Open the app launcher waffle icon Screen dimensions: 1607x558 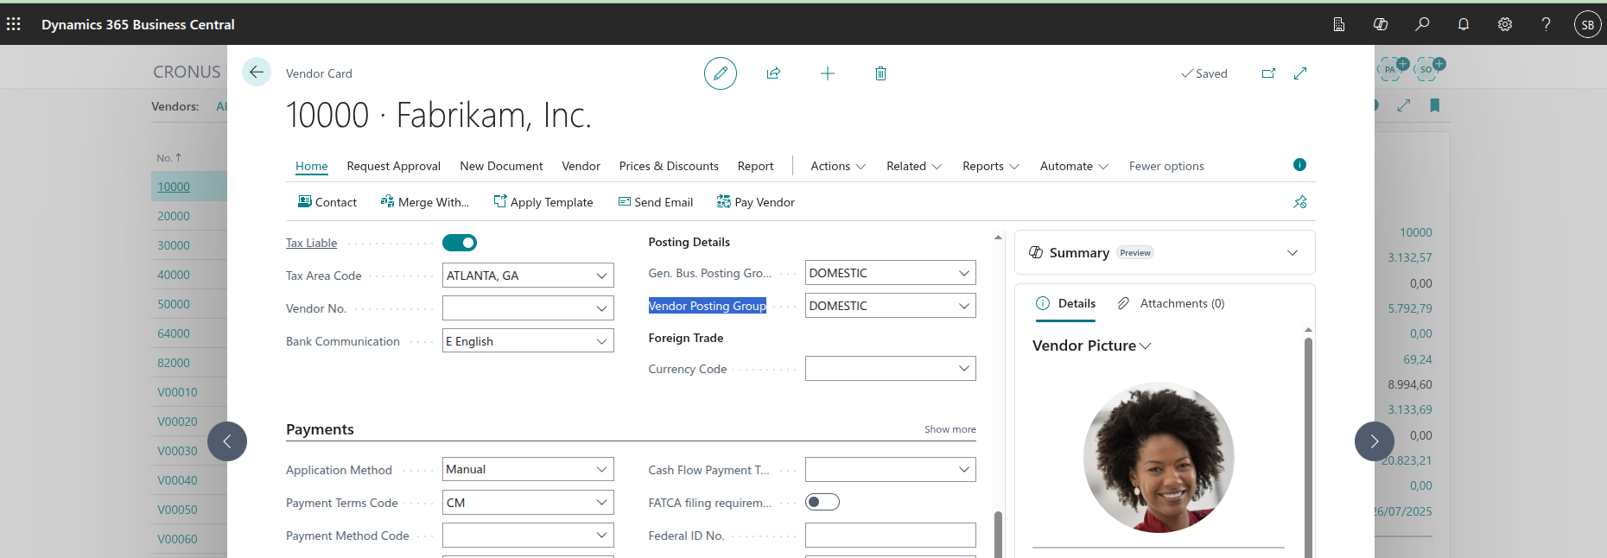(x=14, y=24)
